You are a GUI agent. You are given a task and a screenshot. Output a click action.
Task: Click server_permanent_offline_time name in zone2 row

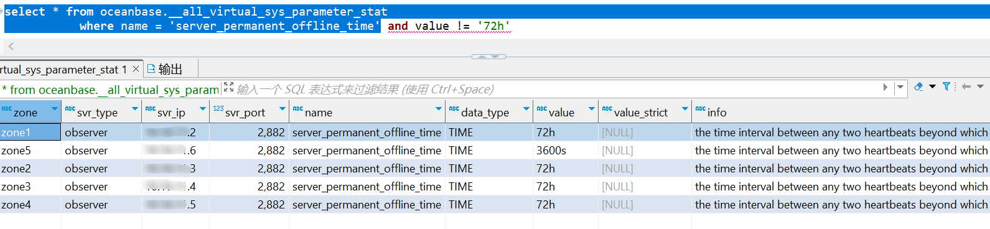(367, 169)
